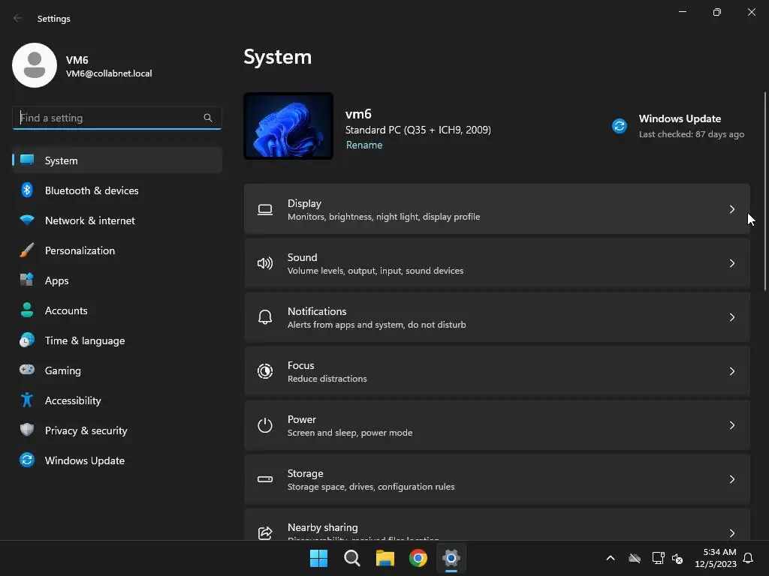Screen dimensions: 769x576
Task: Click 'Storage space, drives, configuration rules'
Action: click(371, 486)
